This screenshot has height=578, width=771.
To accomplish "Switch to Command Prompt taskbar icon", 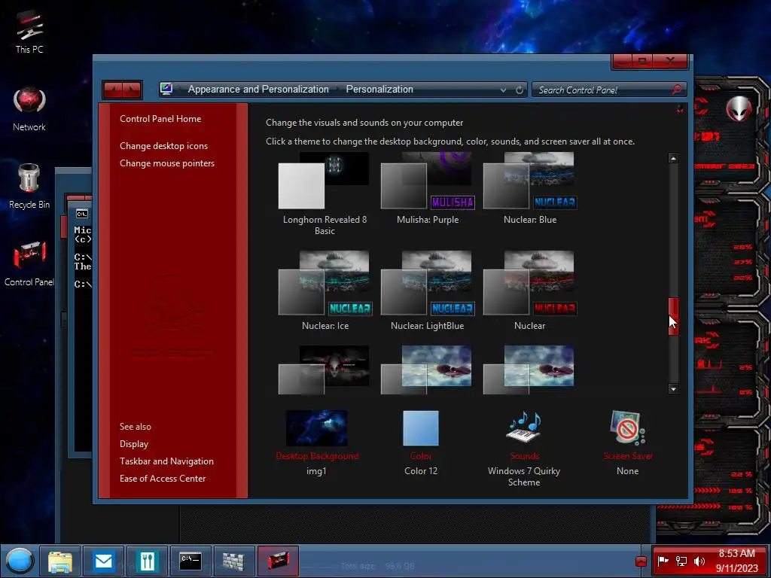I will 190,561.
